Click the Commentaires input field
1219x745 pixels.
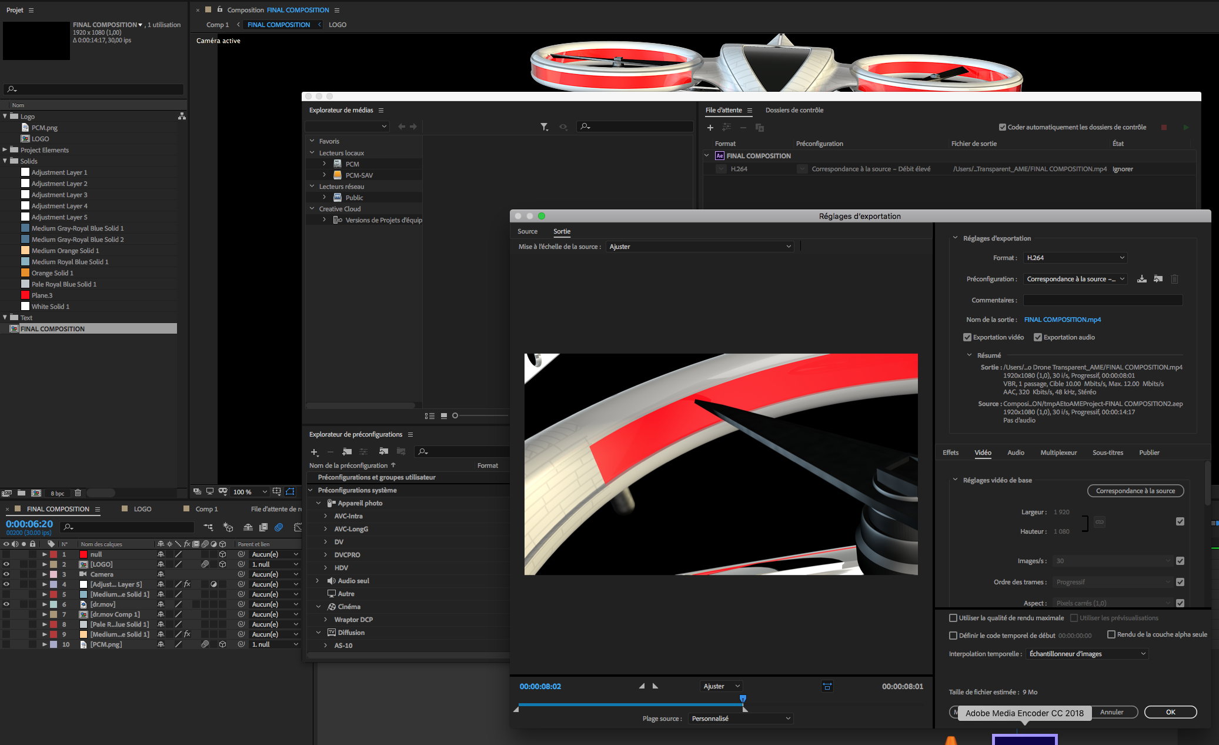(x=1103, y=300)
